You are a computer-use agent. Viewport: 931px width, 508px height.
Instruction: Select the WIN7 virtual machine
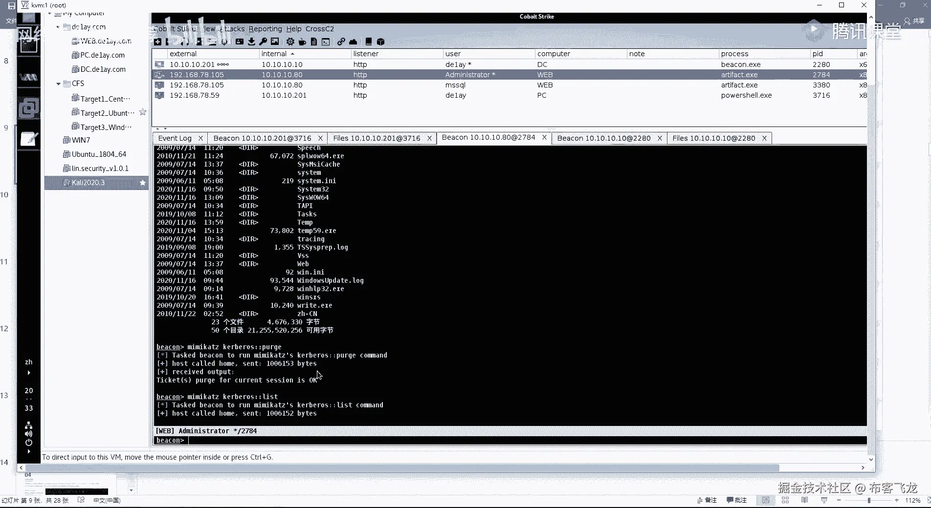point(77,140)
